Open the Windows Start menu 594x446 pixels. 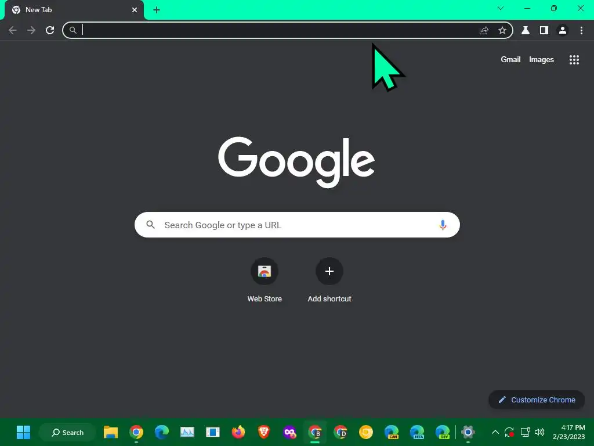[23, 432]
